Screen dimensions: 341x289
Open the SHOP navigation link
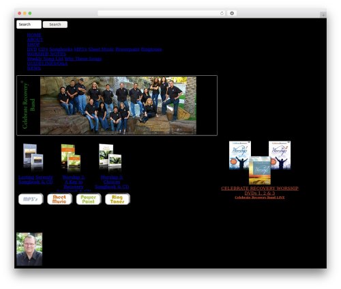33,44
